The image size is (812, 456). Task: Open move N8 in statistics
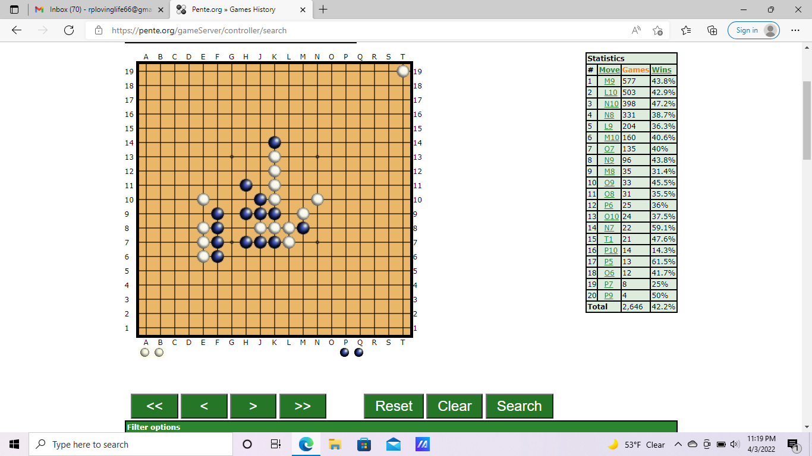pyautogui.click(x=609, y=115)
